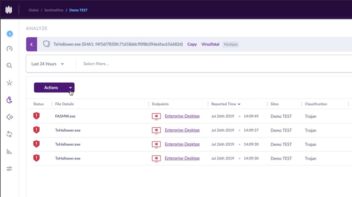Image resolution: width=352 pixels, height=197 pixels.
Task: Expand the sidebar with the blue arrow
Action: point(10,34)
